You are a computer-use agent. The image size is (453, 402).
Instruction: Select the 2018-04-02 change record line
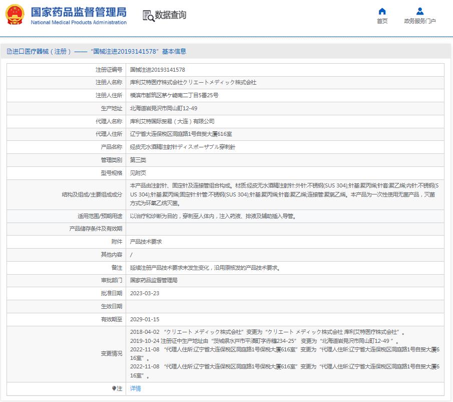267,332
